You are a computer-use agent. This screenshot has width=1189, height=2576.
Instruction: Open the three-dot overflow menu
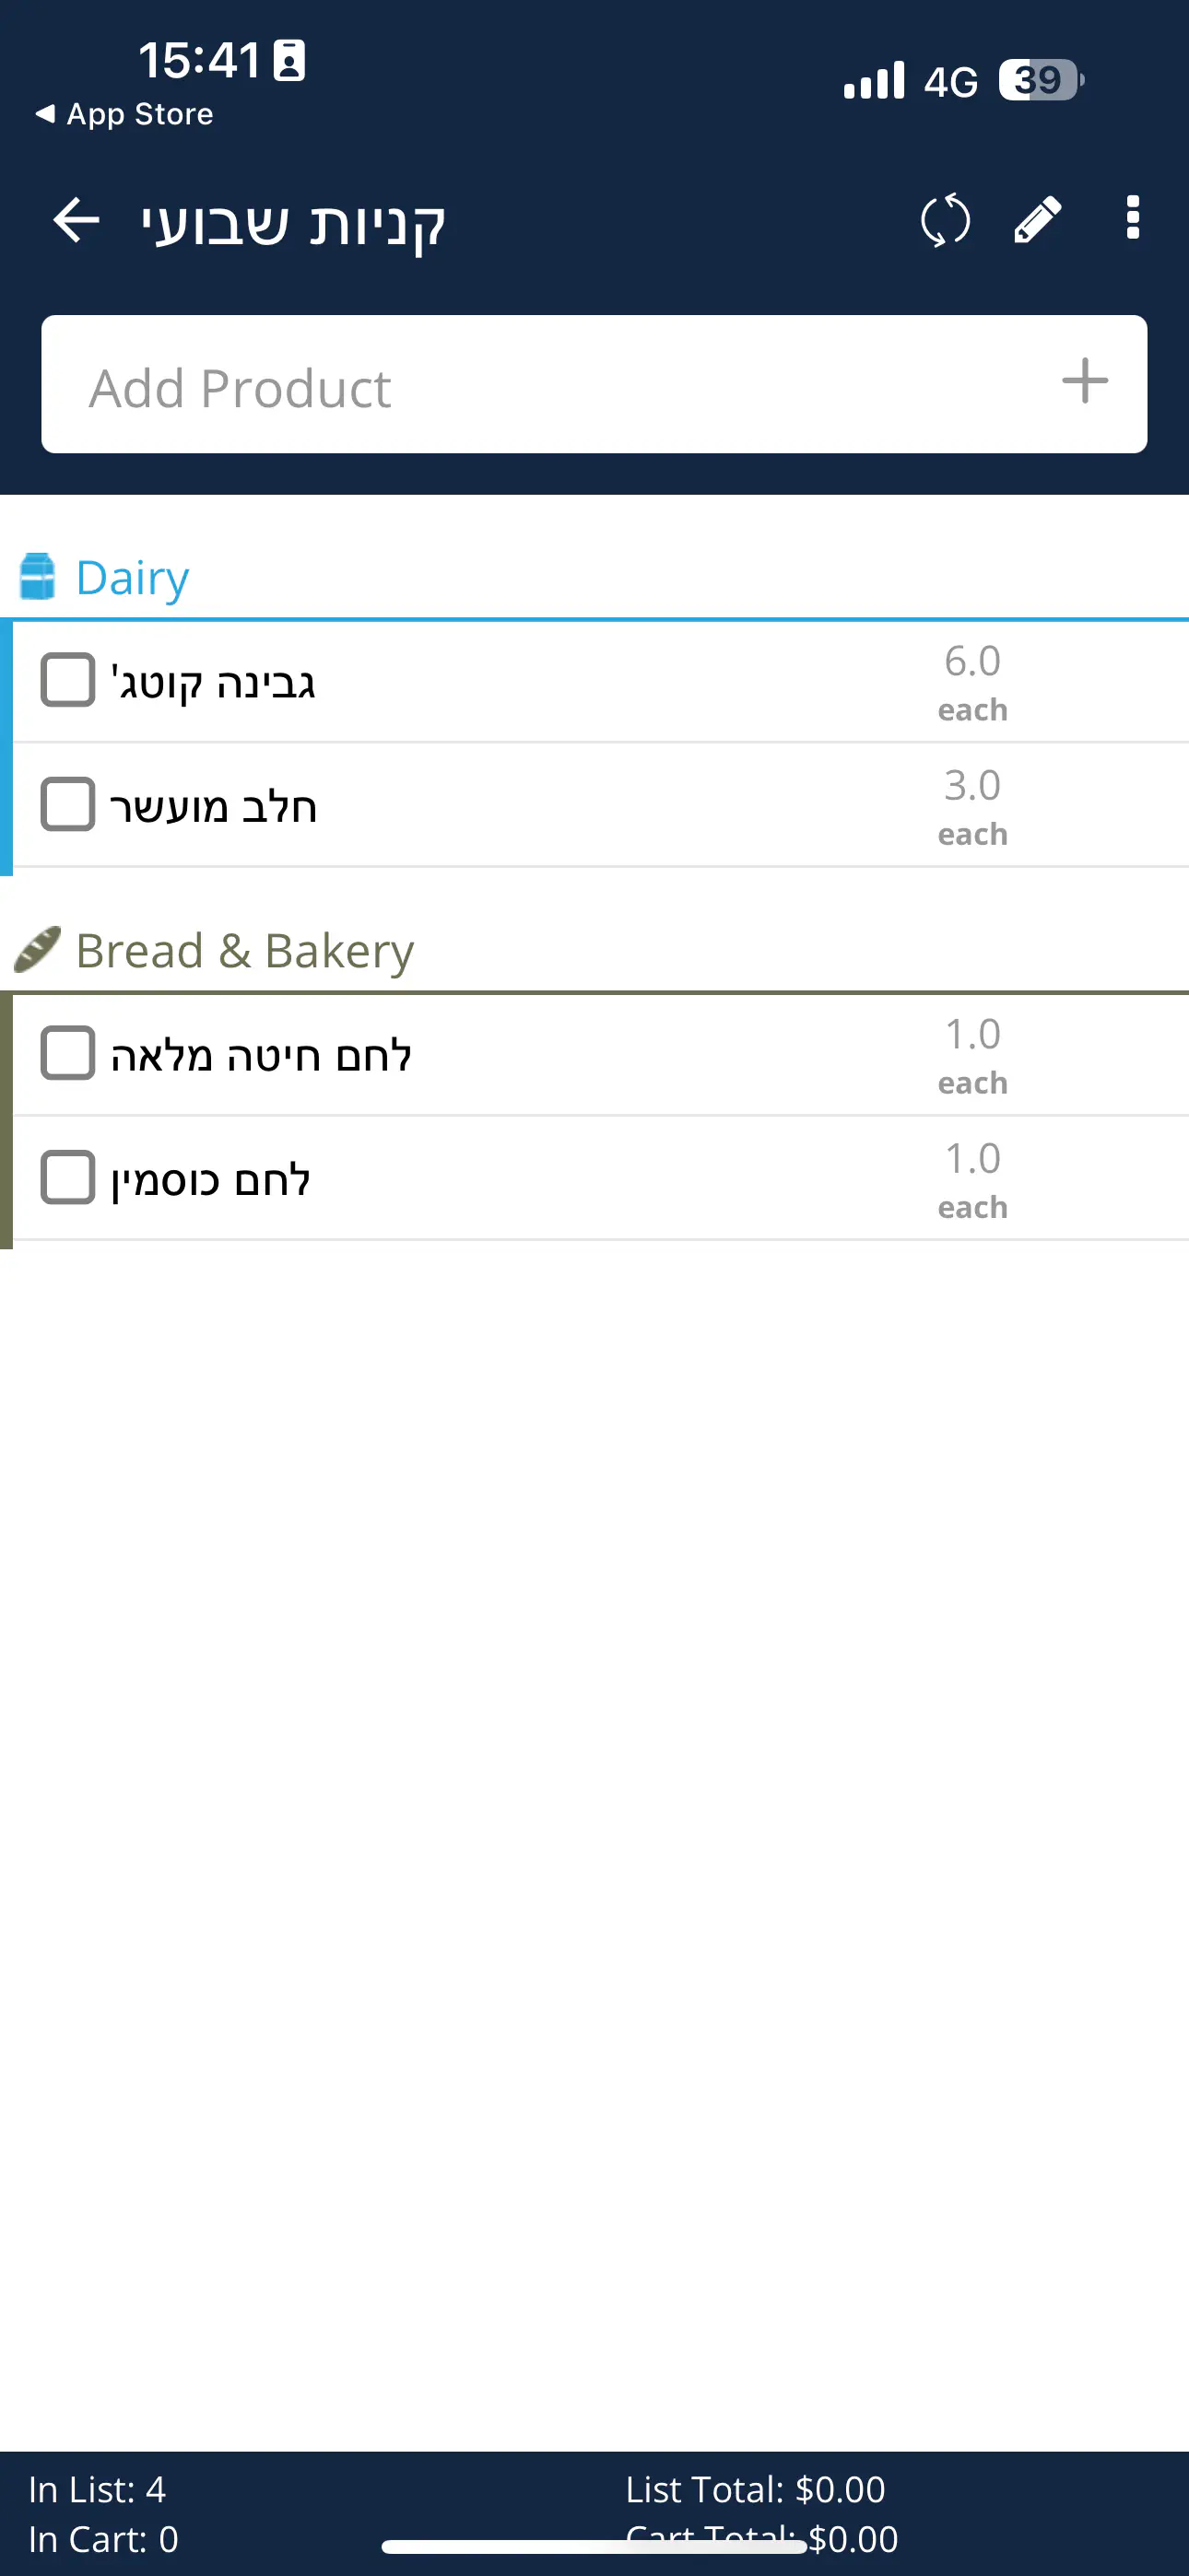click(1132, 218)
